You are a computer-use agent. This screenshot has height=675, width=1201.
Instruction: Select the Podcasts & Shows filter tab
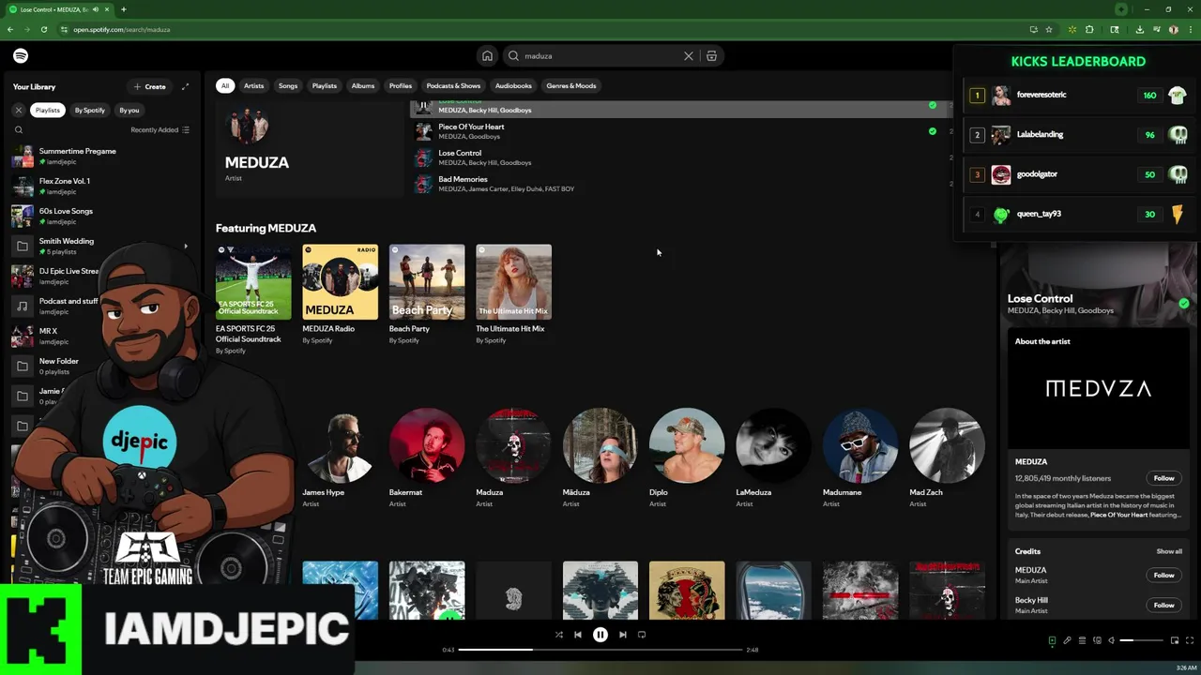click(453, 85)
